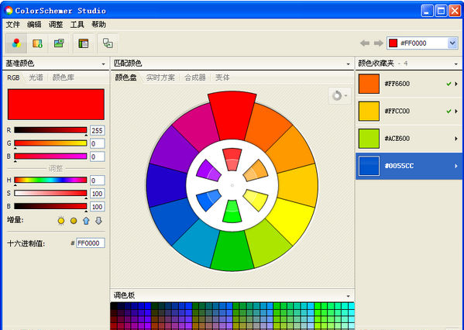Click the hexadecimal value input field
The height and width of the screenshot is (330, 464).
pyautogui.click(x=91, y=243)
